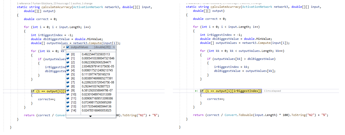Open 'Furkan Gözükara, 23 hours ago' CodeLens link
345x135 pixels.
(x=51, y=4)
